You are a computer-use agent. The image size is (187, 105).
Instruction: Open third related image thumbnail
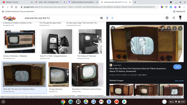pos(172,90)
